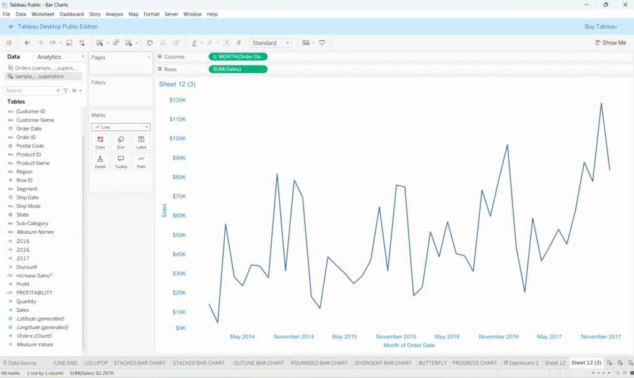Open the Standard fit dropdown
Image resolution: width=634 pixels, height=378 pixels.
270,43
